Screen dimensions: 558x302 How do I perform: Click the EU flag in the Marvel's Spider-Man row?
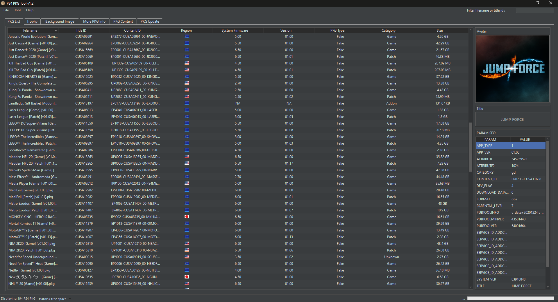point(187,170)
